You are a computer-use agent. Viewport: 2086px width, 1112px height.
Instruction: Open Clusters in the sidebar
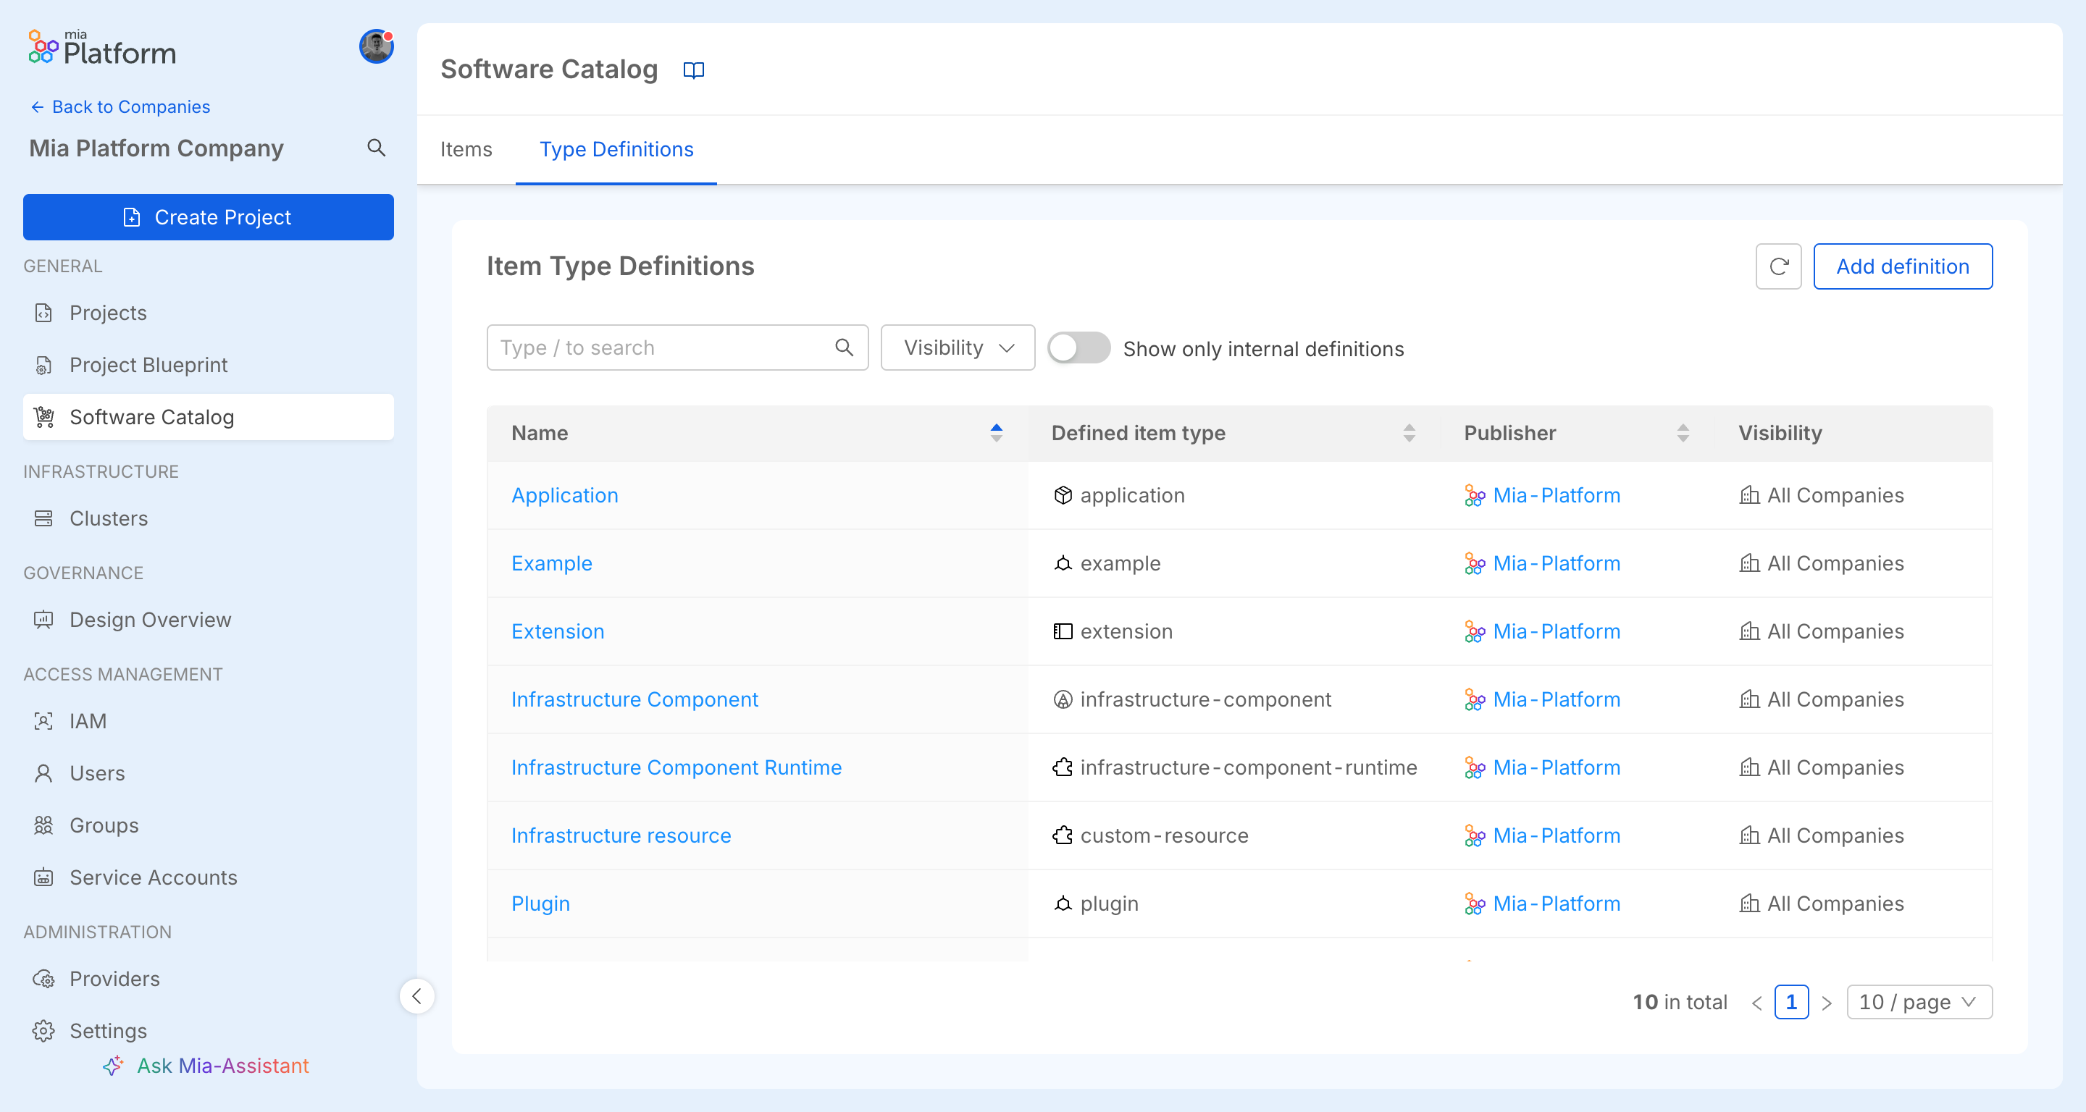[208, 518]
